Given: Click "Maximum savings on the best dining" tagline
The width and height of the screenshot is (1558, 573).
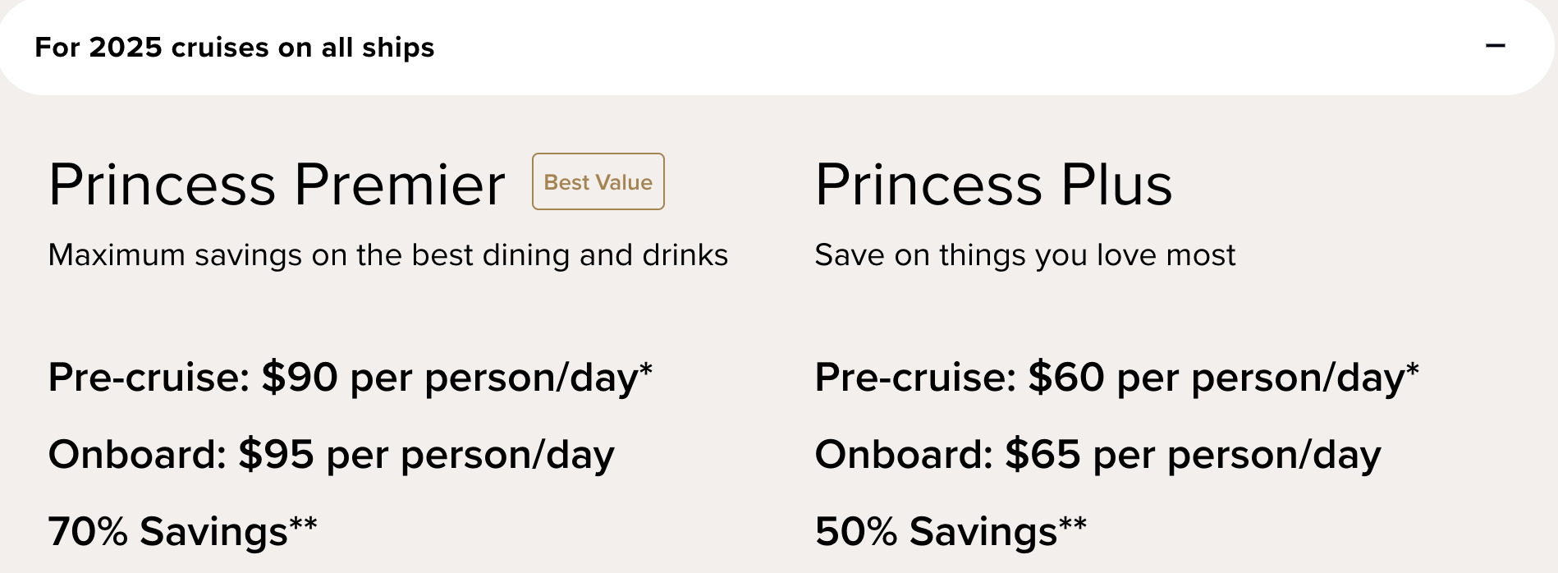Looking at the screenshot, I should (x=387, y=255).
